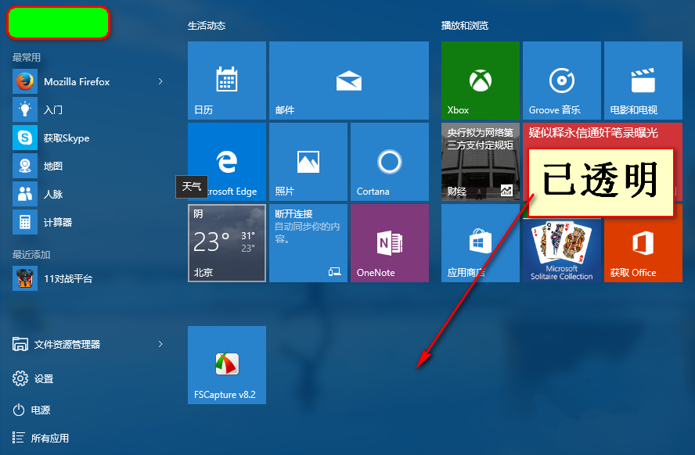
Task: Open the 断开连接 phone companion tile
Action: click(308, 243)
